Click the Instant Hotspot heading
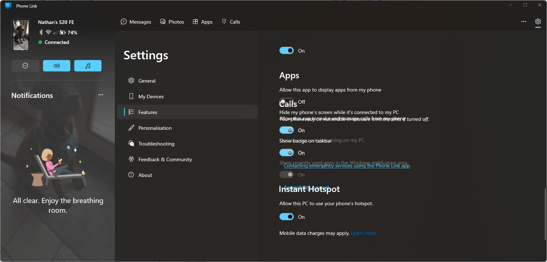 tap(310, 189)
